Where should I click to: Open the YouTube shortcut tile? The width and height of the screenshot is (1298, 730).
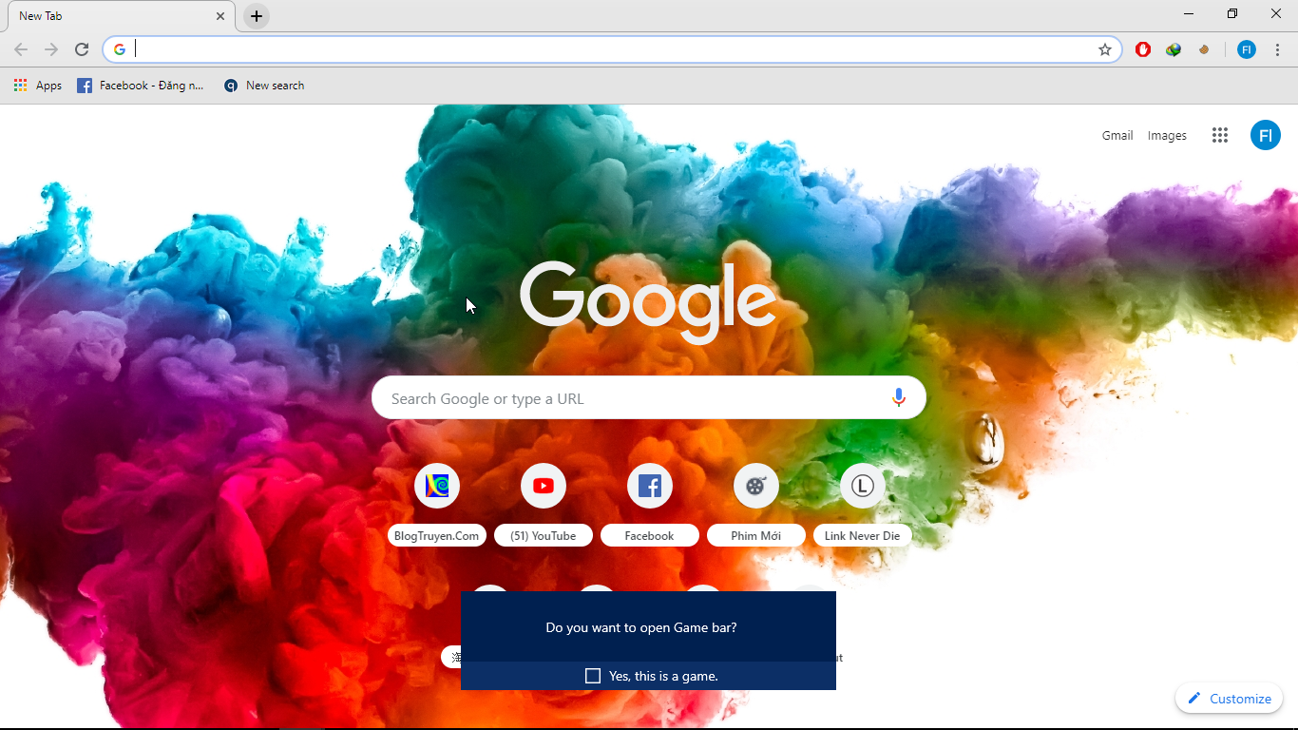(544, 487)
